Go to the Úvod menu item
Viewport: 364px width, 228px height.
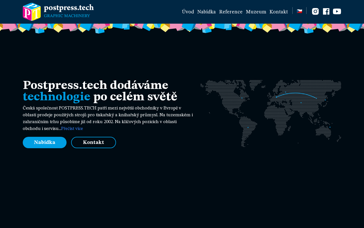coord(188,12)
